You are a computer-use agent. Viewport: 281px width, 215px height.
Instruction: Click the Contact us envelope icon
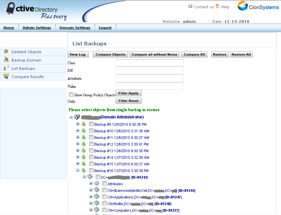[x=190, y=6]
